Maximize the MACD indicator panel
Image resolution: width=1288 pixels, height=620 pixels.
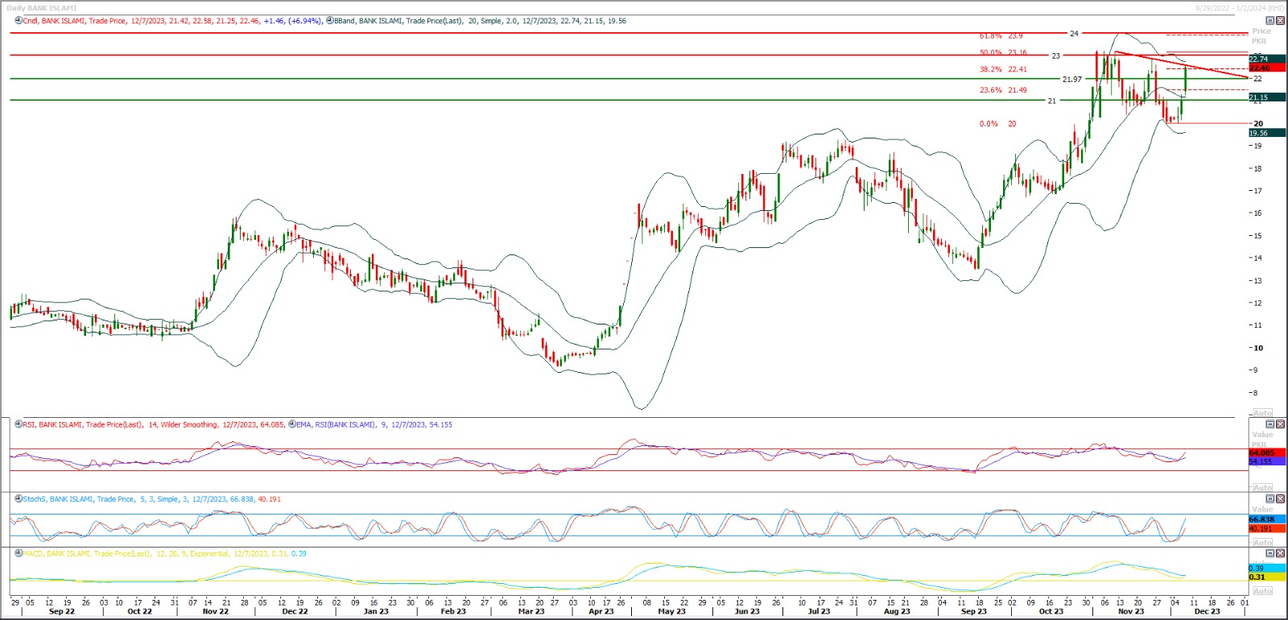tap(1270, 553)
